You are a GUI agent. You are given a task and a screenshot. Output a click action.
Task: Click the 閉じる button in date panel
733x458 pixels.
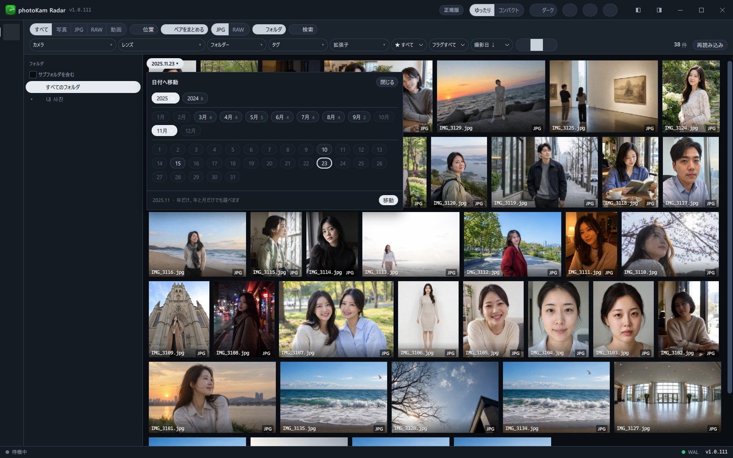coord(387,82)
